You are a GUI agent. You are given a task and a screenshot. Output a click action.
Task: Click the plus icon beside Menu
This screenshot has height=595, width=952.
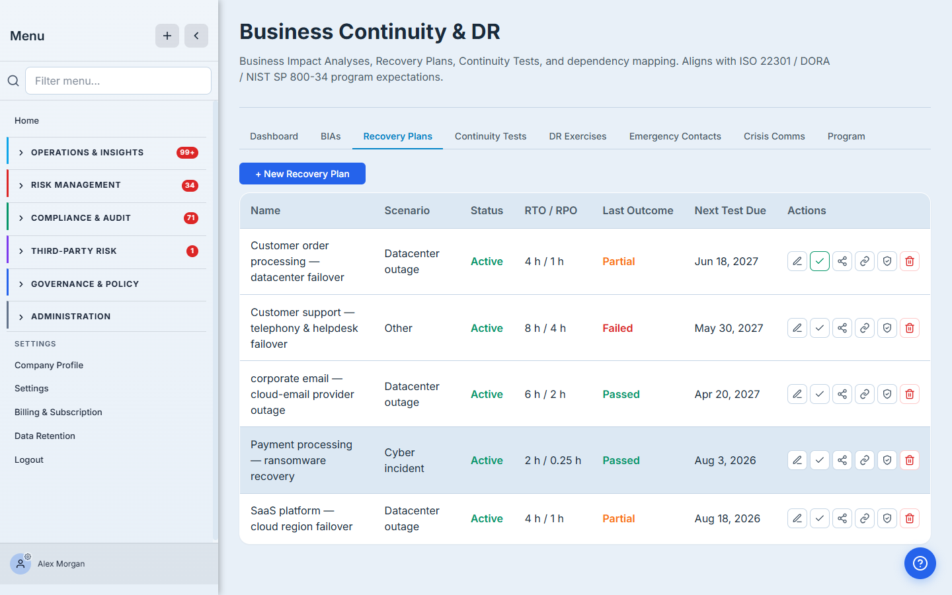[167, 36]
